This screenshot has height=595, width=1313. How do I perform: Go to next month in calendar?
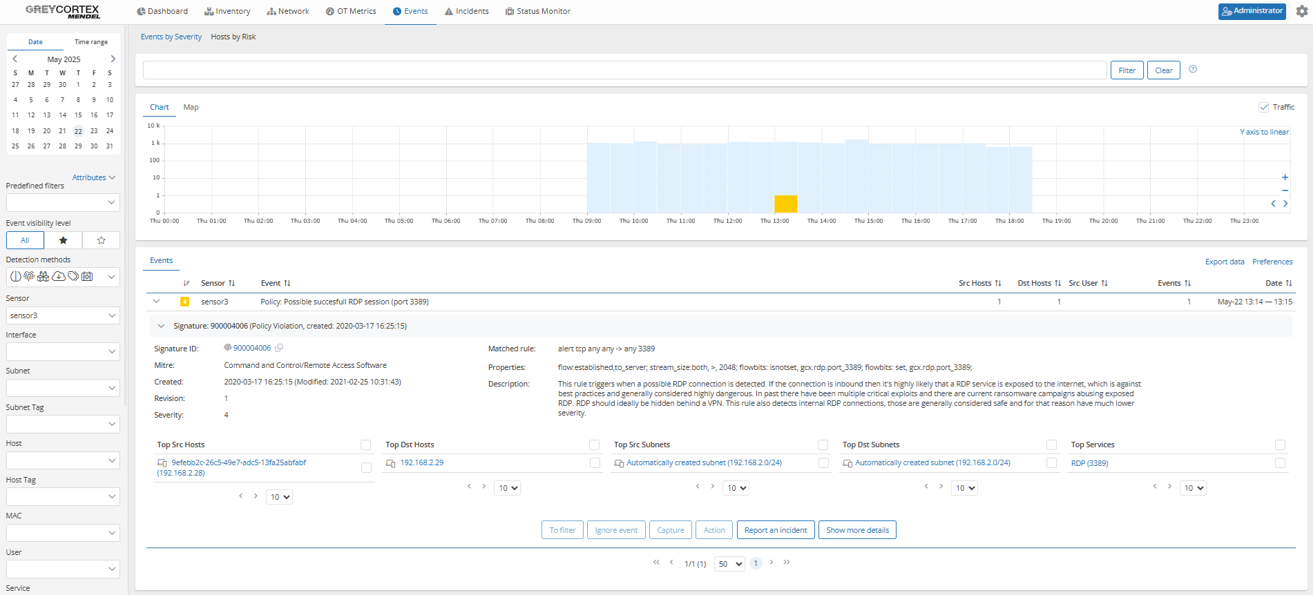click(113, 59)
